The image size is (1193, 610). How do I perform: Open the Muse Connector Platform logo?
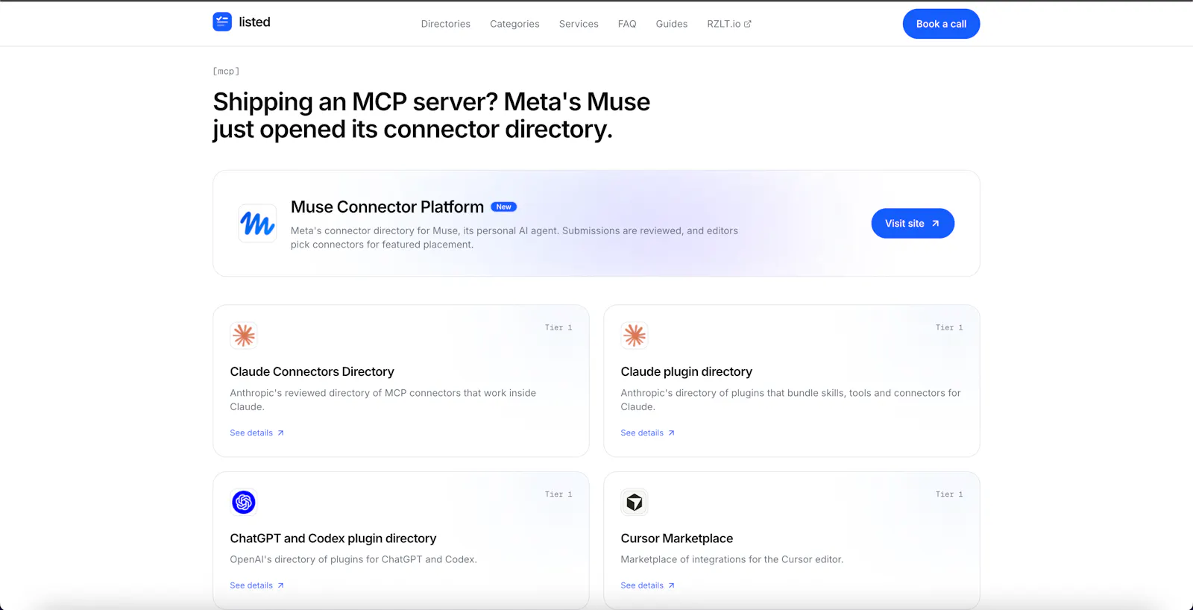tap(257, 223)
